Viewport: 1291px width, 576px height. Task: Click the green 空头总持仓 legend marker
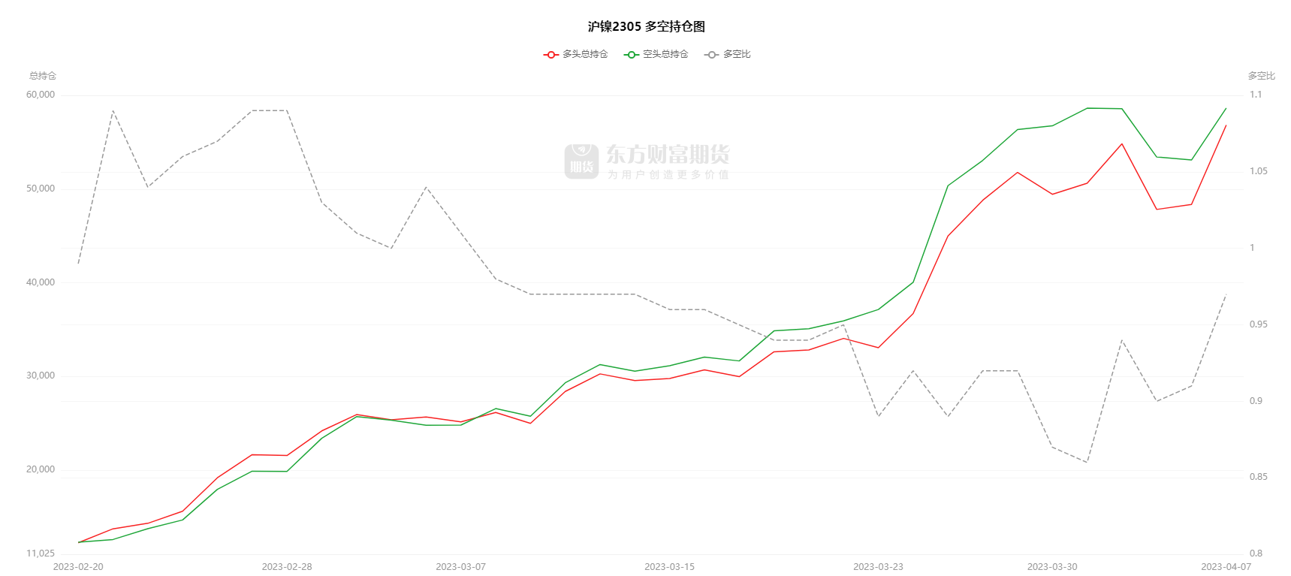click(x=632, y=55)
